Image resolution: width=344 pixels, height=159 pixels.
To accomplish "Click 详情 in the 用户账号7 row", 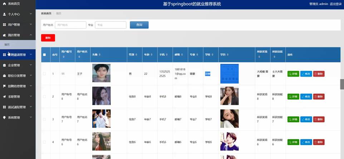I will click(293, 119).
